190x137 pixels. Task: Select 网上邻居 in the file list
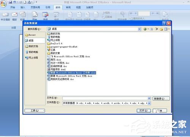(x=54, y=40)
